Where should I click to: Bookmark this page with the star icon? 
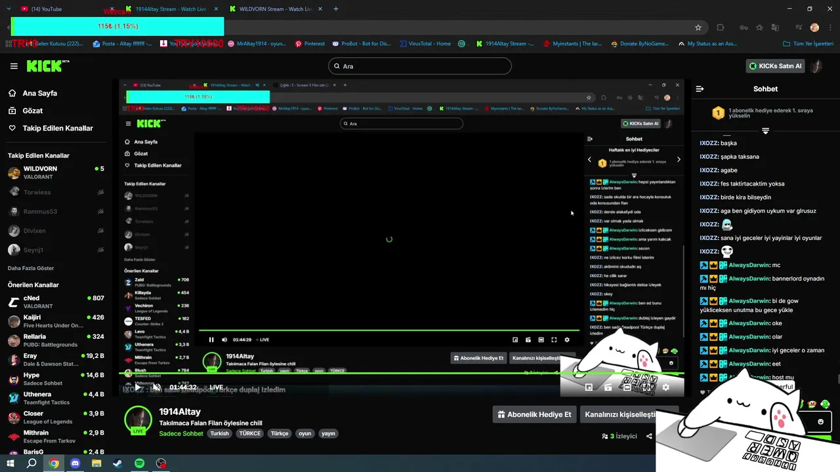(x=698, y=28)
